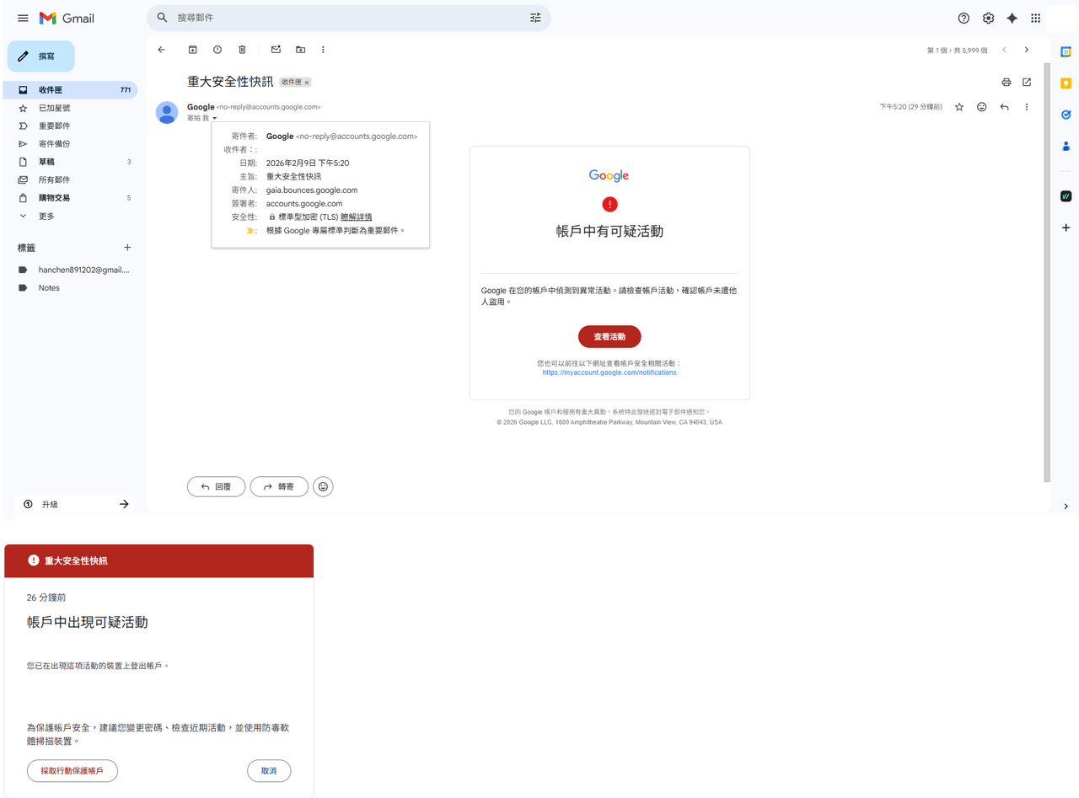Launch the Gemini sparkle assistant
This screenshot has width=1079, height=798.
point(1012,18)
